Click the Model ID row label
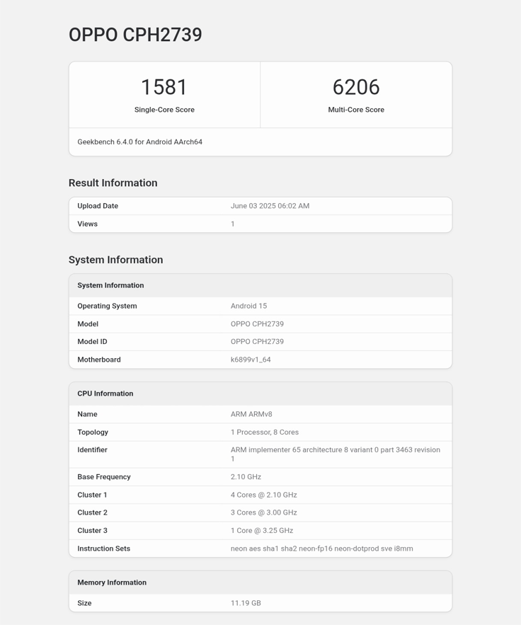 (92, 341)
